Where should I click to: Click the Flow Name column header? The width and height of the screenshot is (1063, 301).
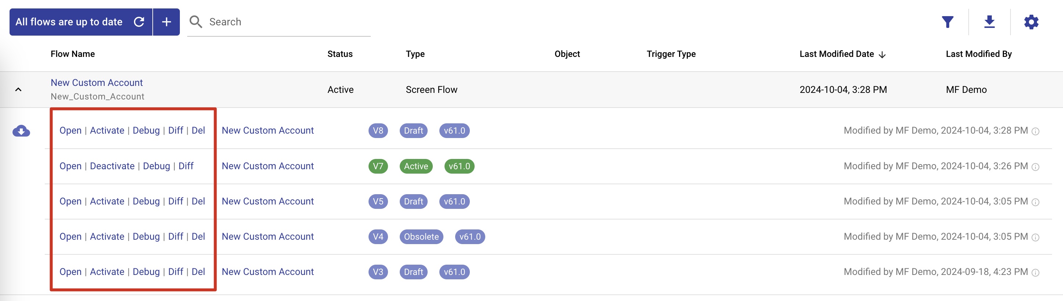(73, 54)
